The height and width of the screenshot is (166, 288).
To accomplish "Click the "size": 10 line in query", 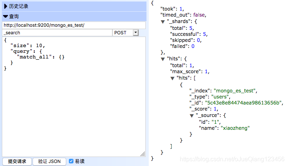I will (x=28, y=45).
